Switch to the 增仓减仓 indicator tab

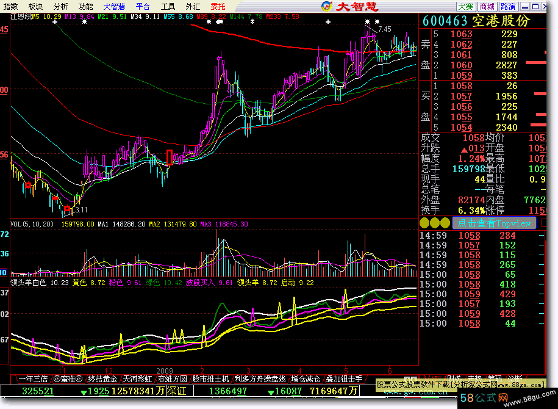click(x=306, y=379)
